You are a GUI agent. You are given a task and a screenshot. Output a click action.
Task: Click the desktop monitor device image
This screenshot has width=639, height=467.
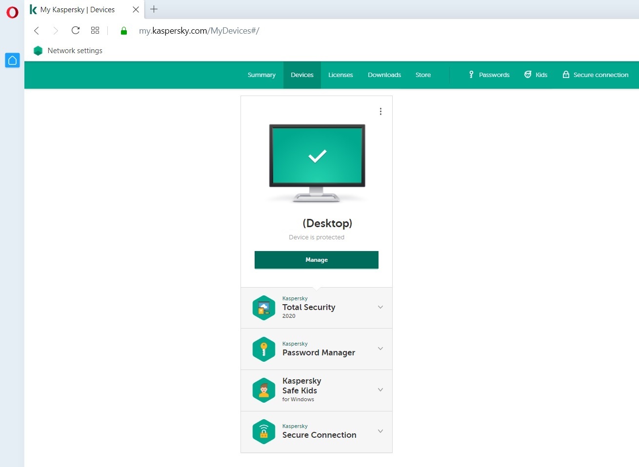[x=317, y=163]
